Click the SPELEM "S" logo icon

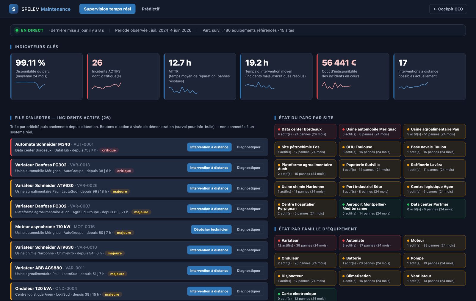pos(14,9)
